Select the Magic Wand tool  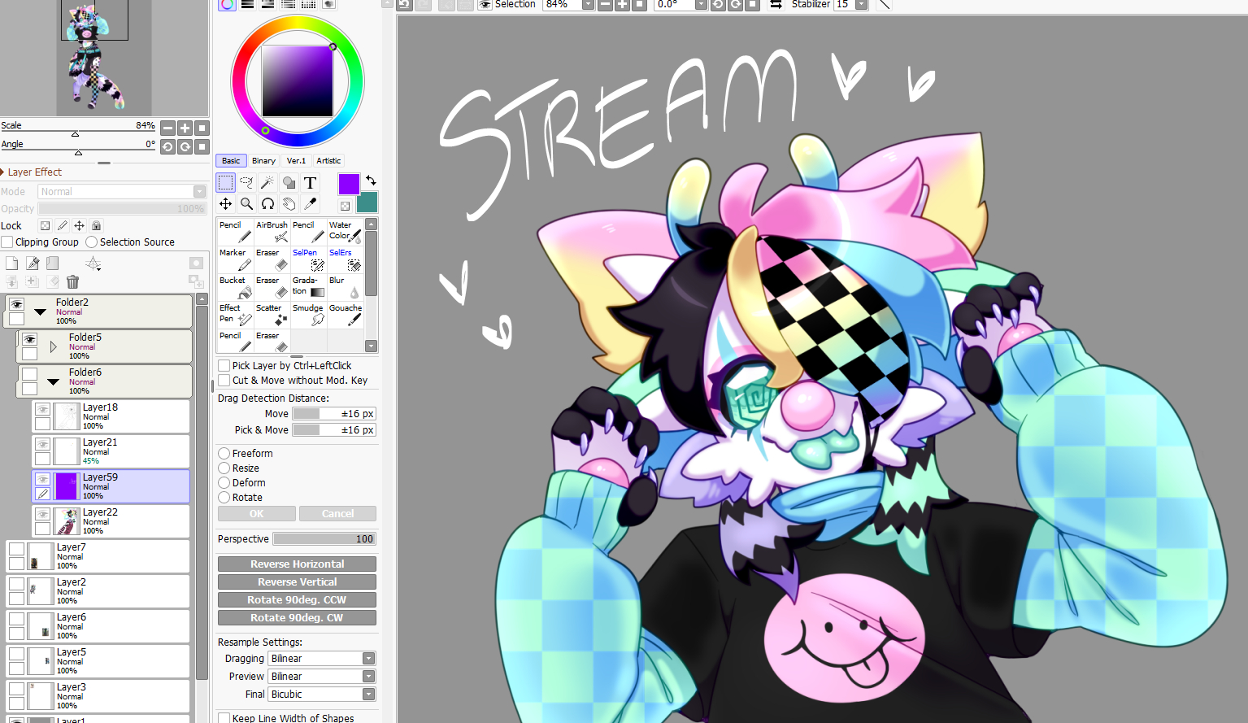click(x=267, y=183)
